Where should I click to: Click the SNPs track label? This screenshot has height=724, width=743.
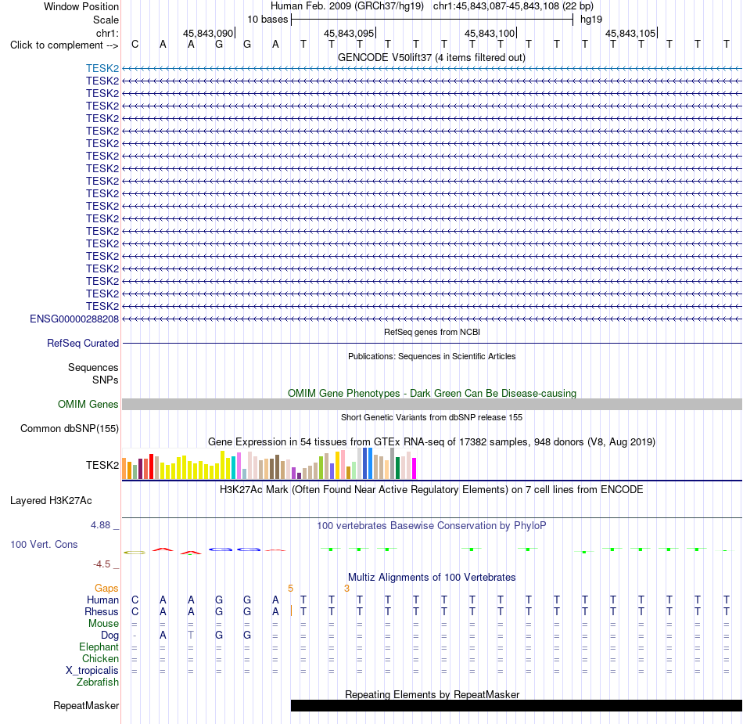coord(106,380)
